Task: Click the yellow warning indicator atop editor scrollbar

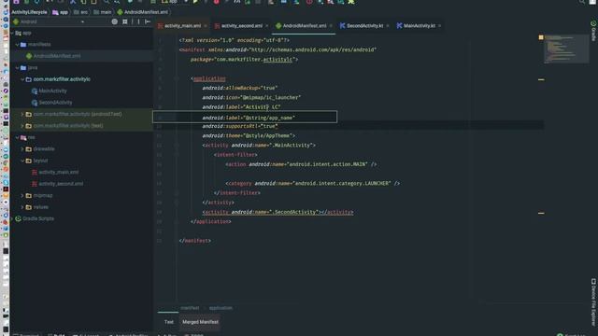Action: pyautogui.click(x=541, y=37)
